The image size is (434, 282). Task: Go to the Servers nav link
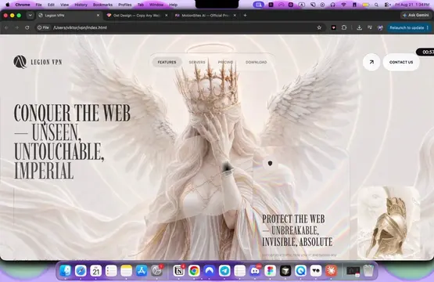click(x=197, y=62)
